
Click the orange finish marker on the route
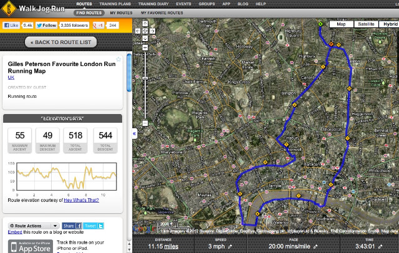tap(331, 44)
